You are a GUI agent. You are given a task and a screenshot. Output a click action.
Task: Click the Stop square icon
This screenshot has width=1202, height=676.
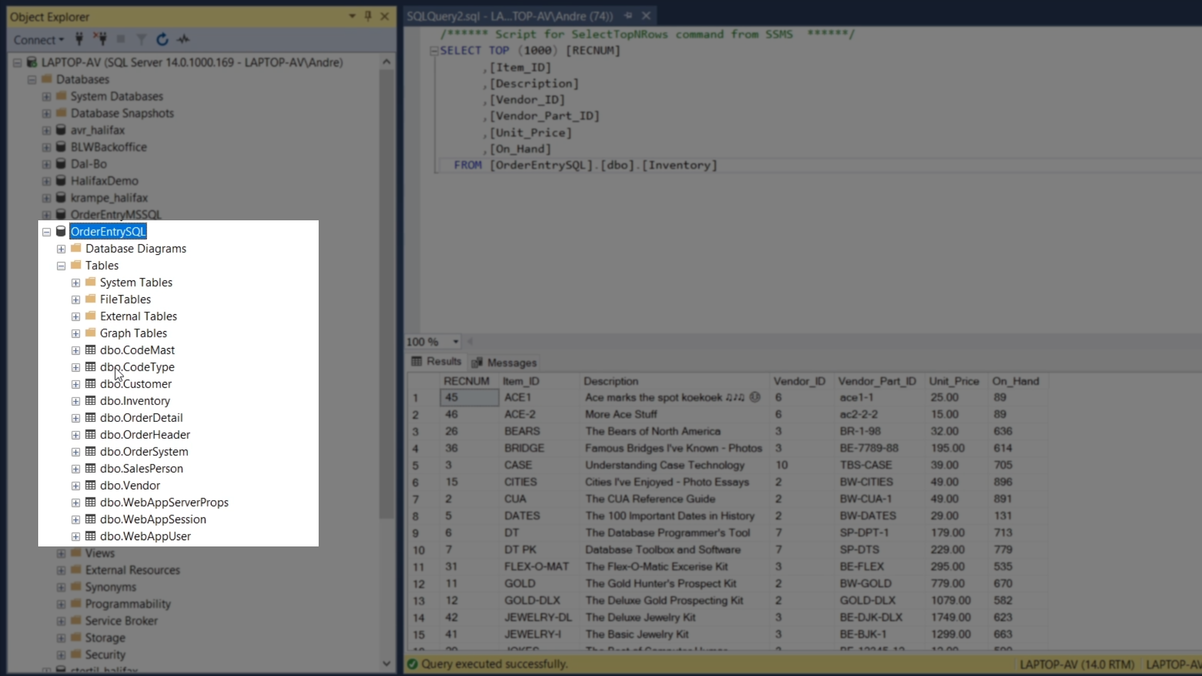pos(121,39)
